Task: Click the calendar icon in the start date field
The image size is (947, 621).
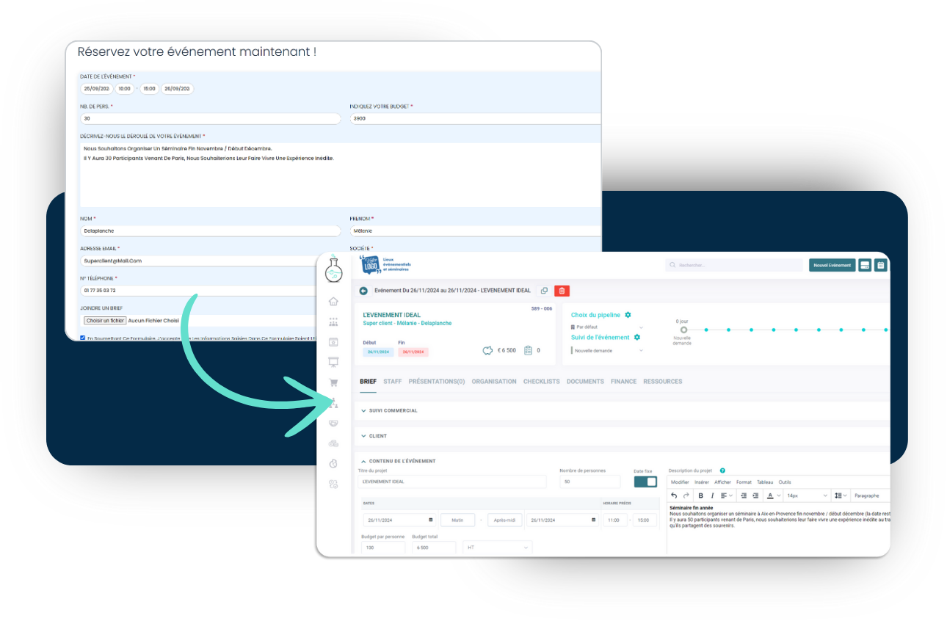Action: 431,520
